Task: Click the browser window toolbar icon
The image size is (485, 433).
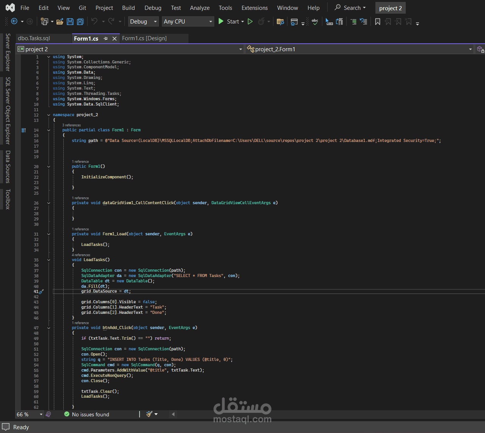Action: click(294, 22)
